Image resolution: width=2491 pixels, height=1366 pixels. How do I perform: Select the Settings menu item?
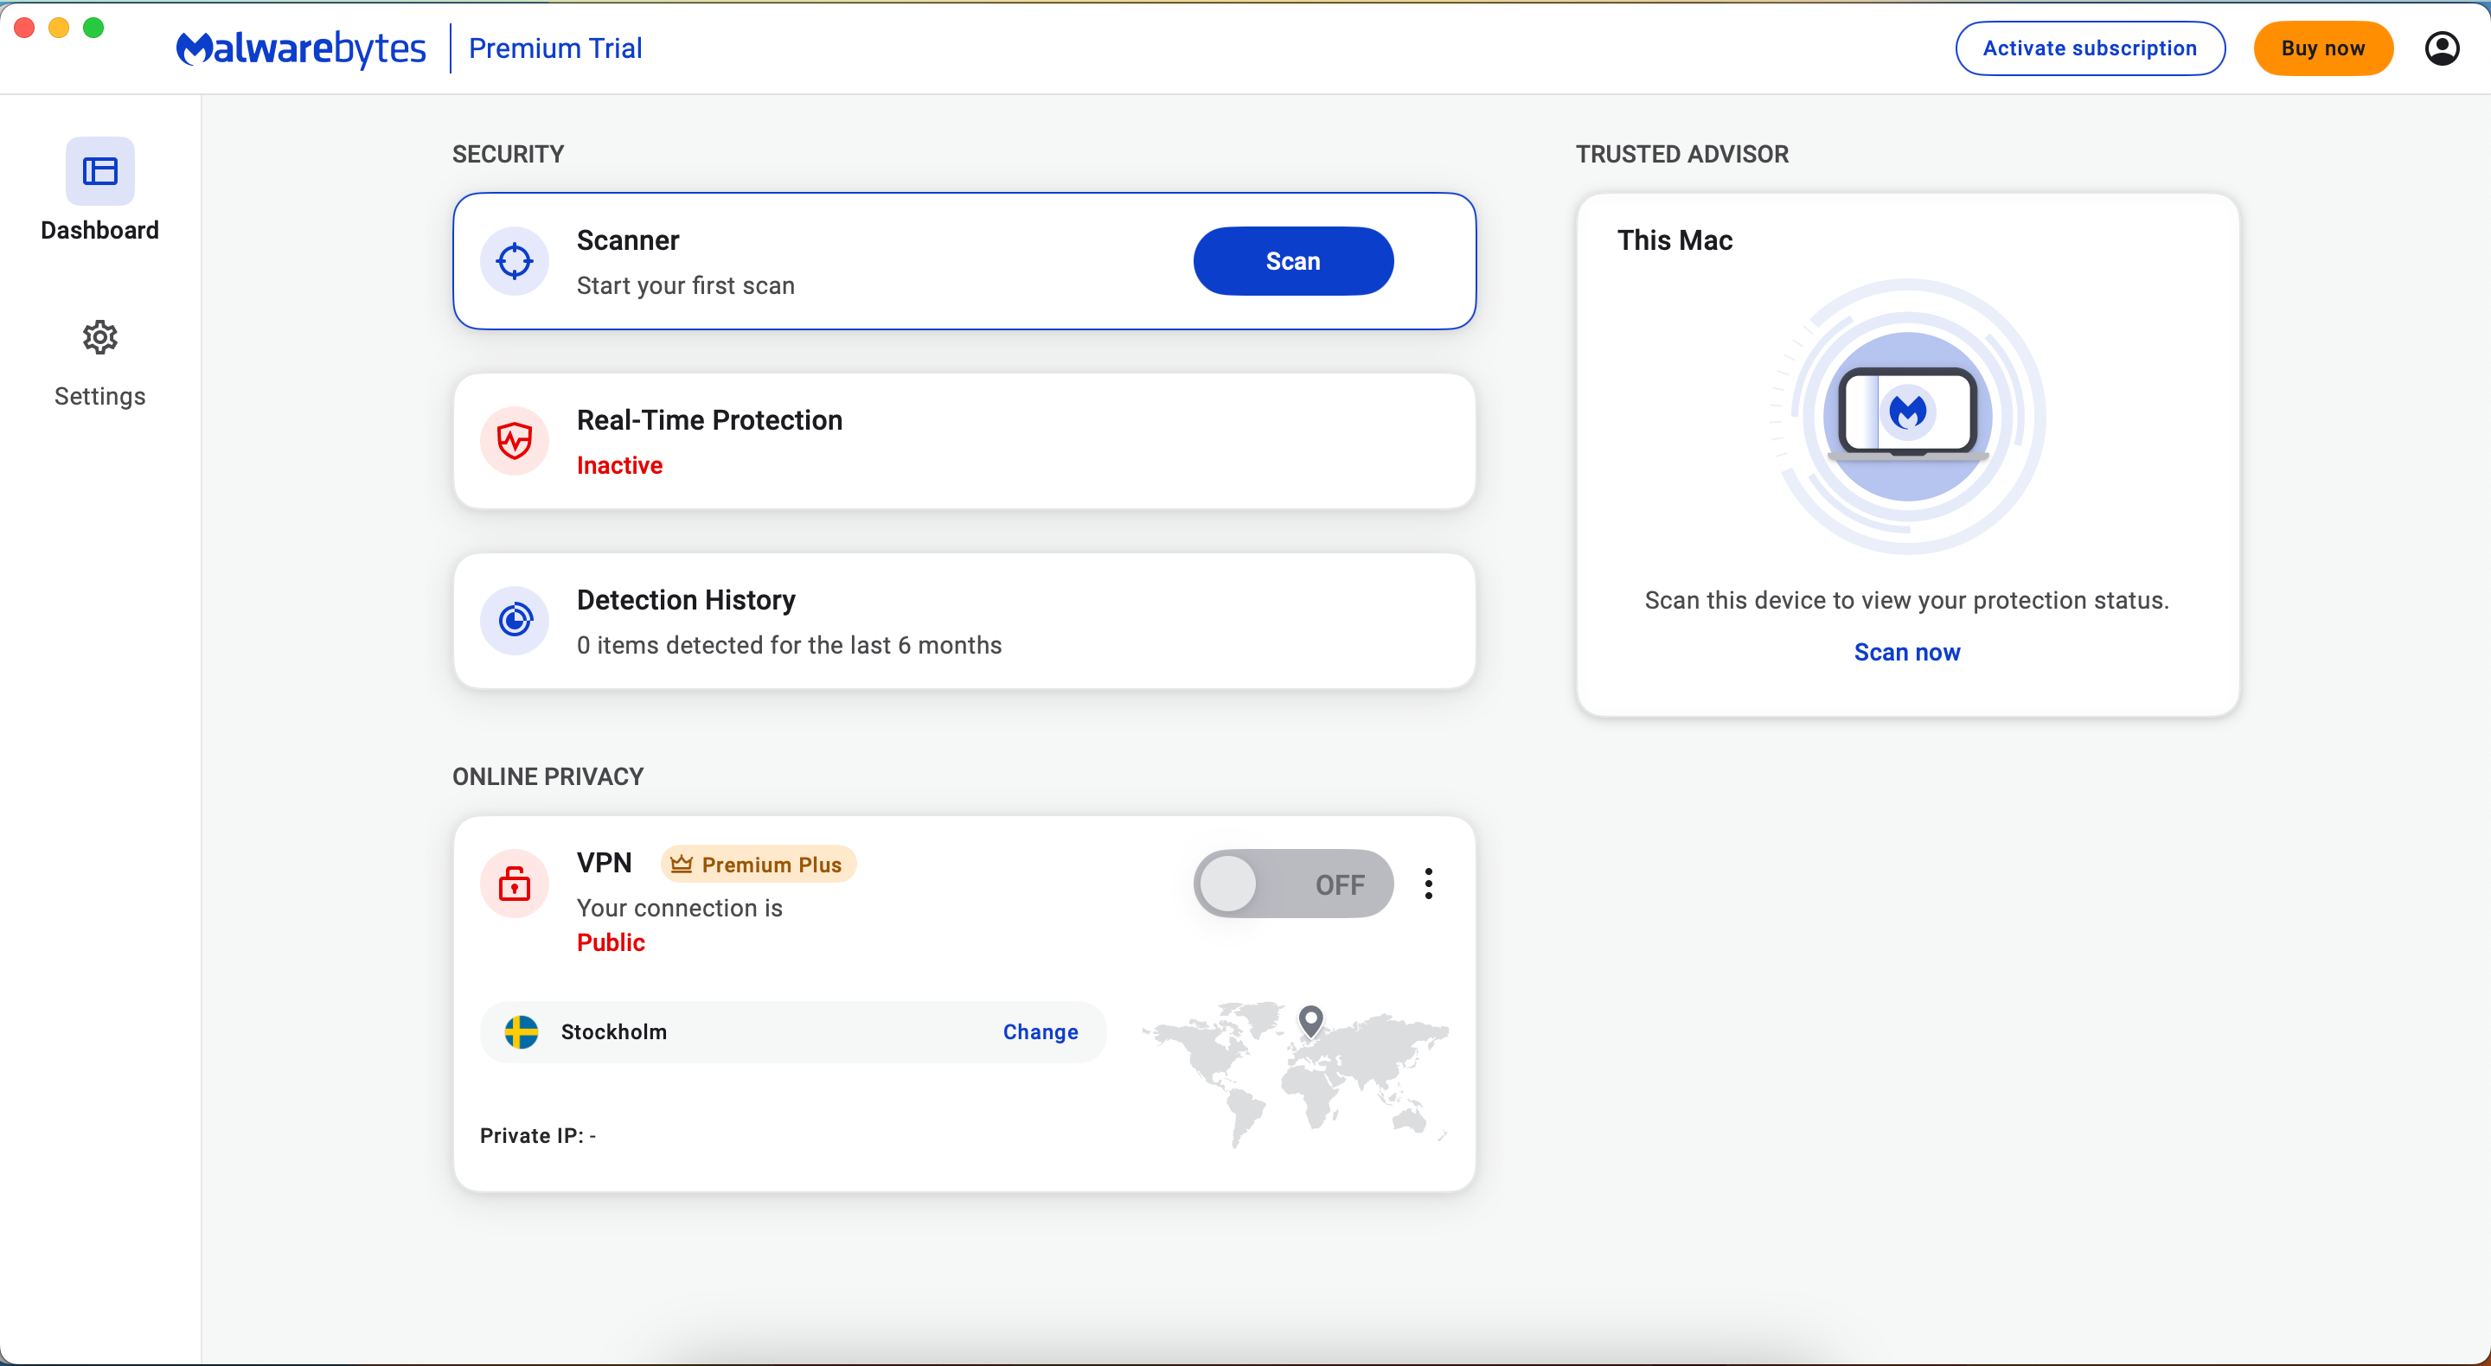99,360
